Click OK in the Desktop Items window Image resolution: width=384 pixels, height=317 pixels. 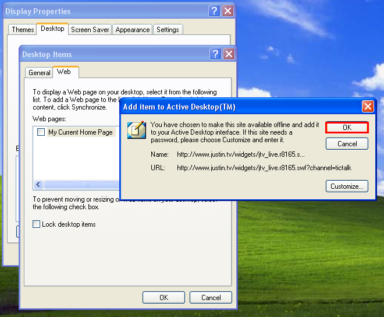[x=163, y=297]
